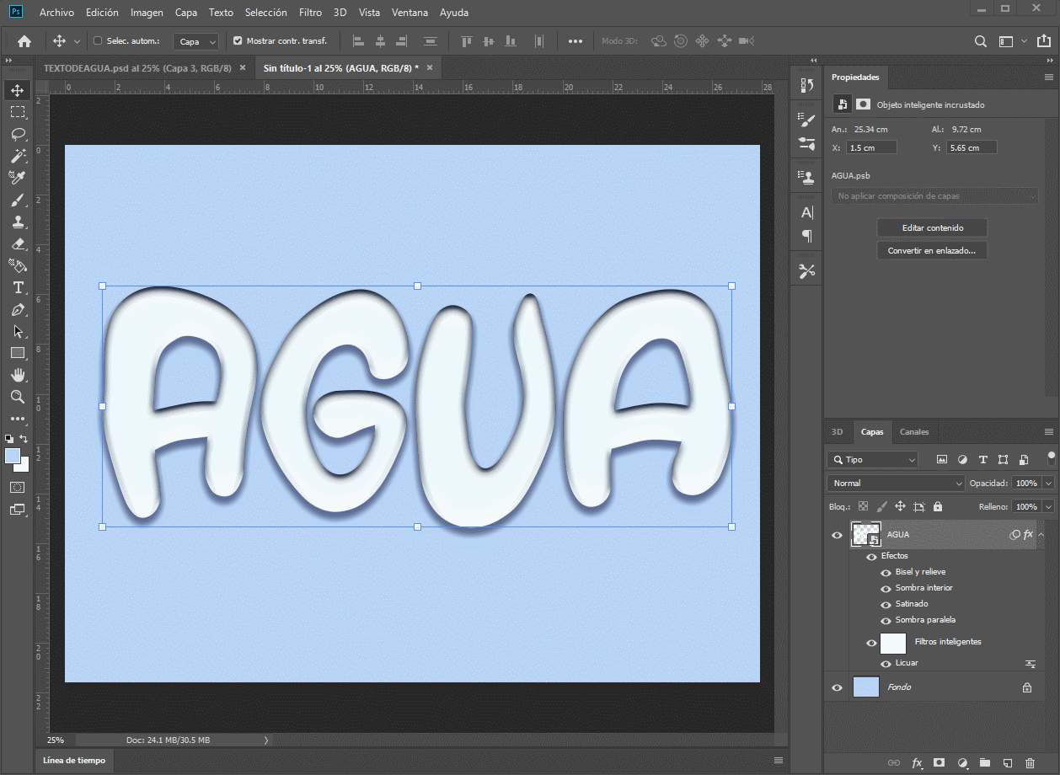Select the Rectangle shape tool
The image size is (1060, 775).
[x=18, y=353]
